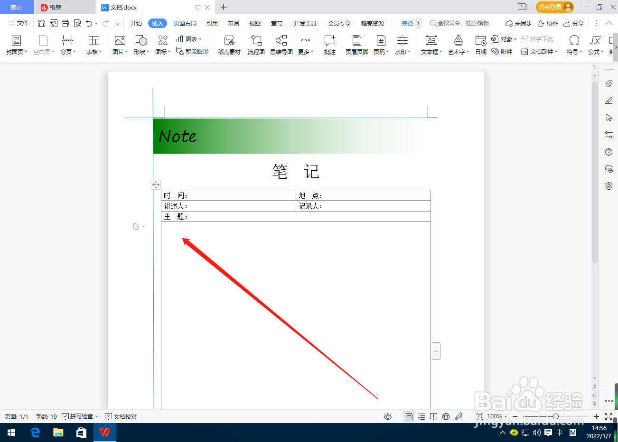Switch to page layout view
This screenshot has height=442, width=618.
[x=409, y=416]
